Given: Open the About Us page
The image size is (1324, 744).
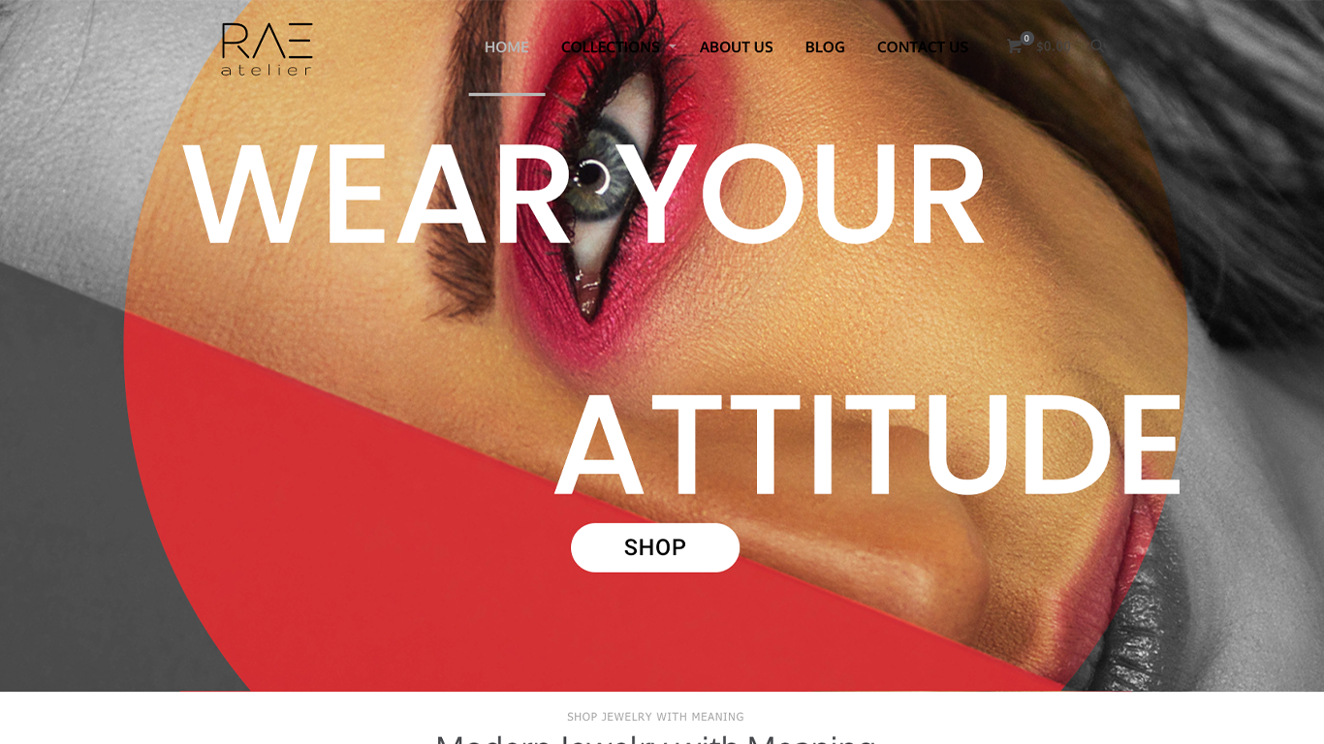Looking at the screenshot, I should pyautogui.click(x=737, y=46).
